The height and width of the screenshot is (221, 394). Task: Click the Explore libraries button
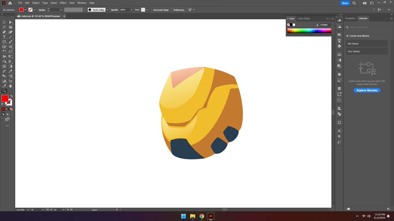point(367,90)
